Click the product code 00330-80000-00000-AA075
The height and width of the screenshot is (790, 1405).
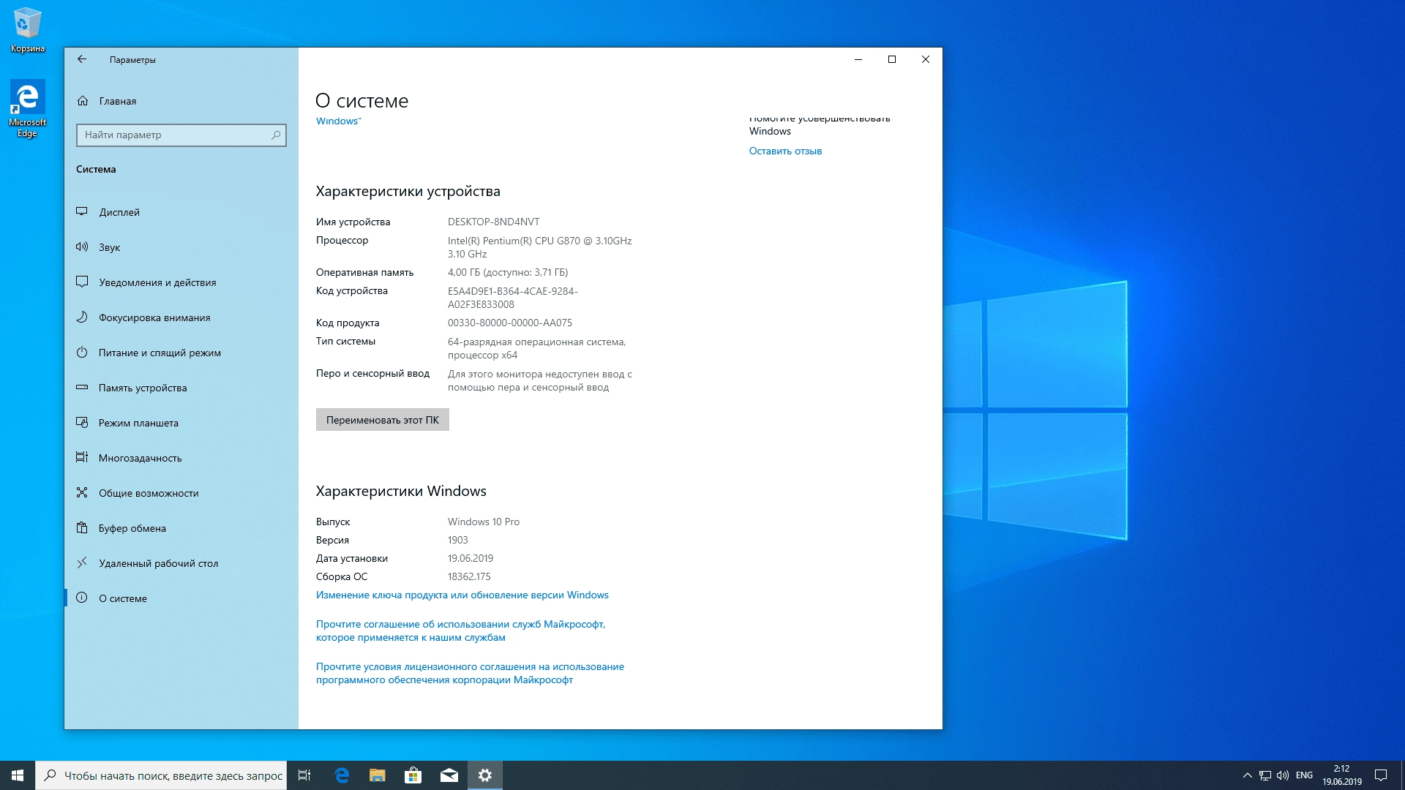(x=510, y=323)
